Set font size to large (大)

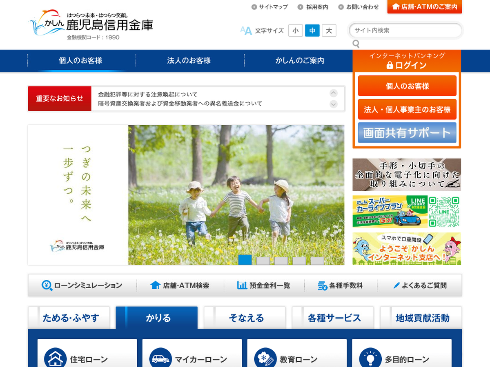329,31
